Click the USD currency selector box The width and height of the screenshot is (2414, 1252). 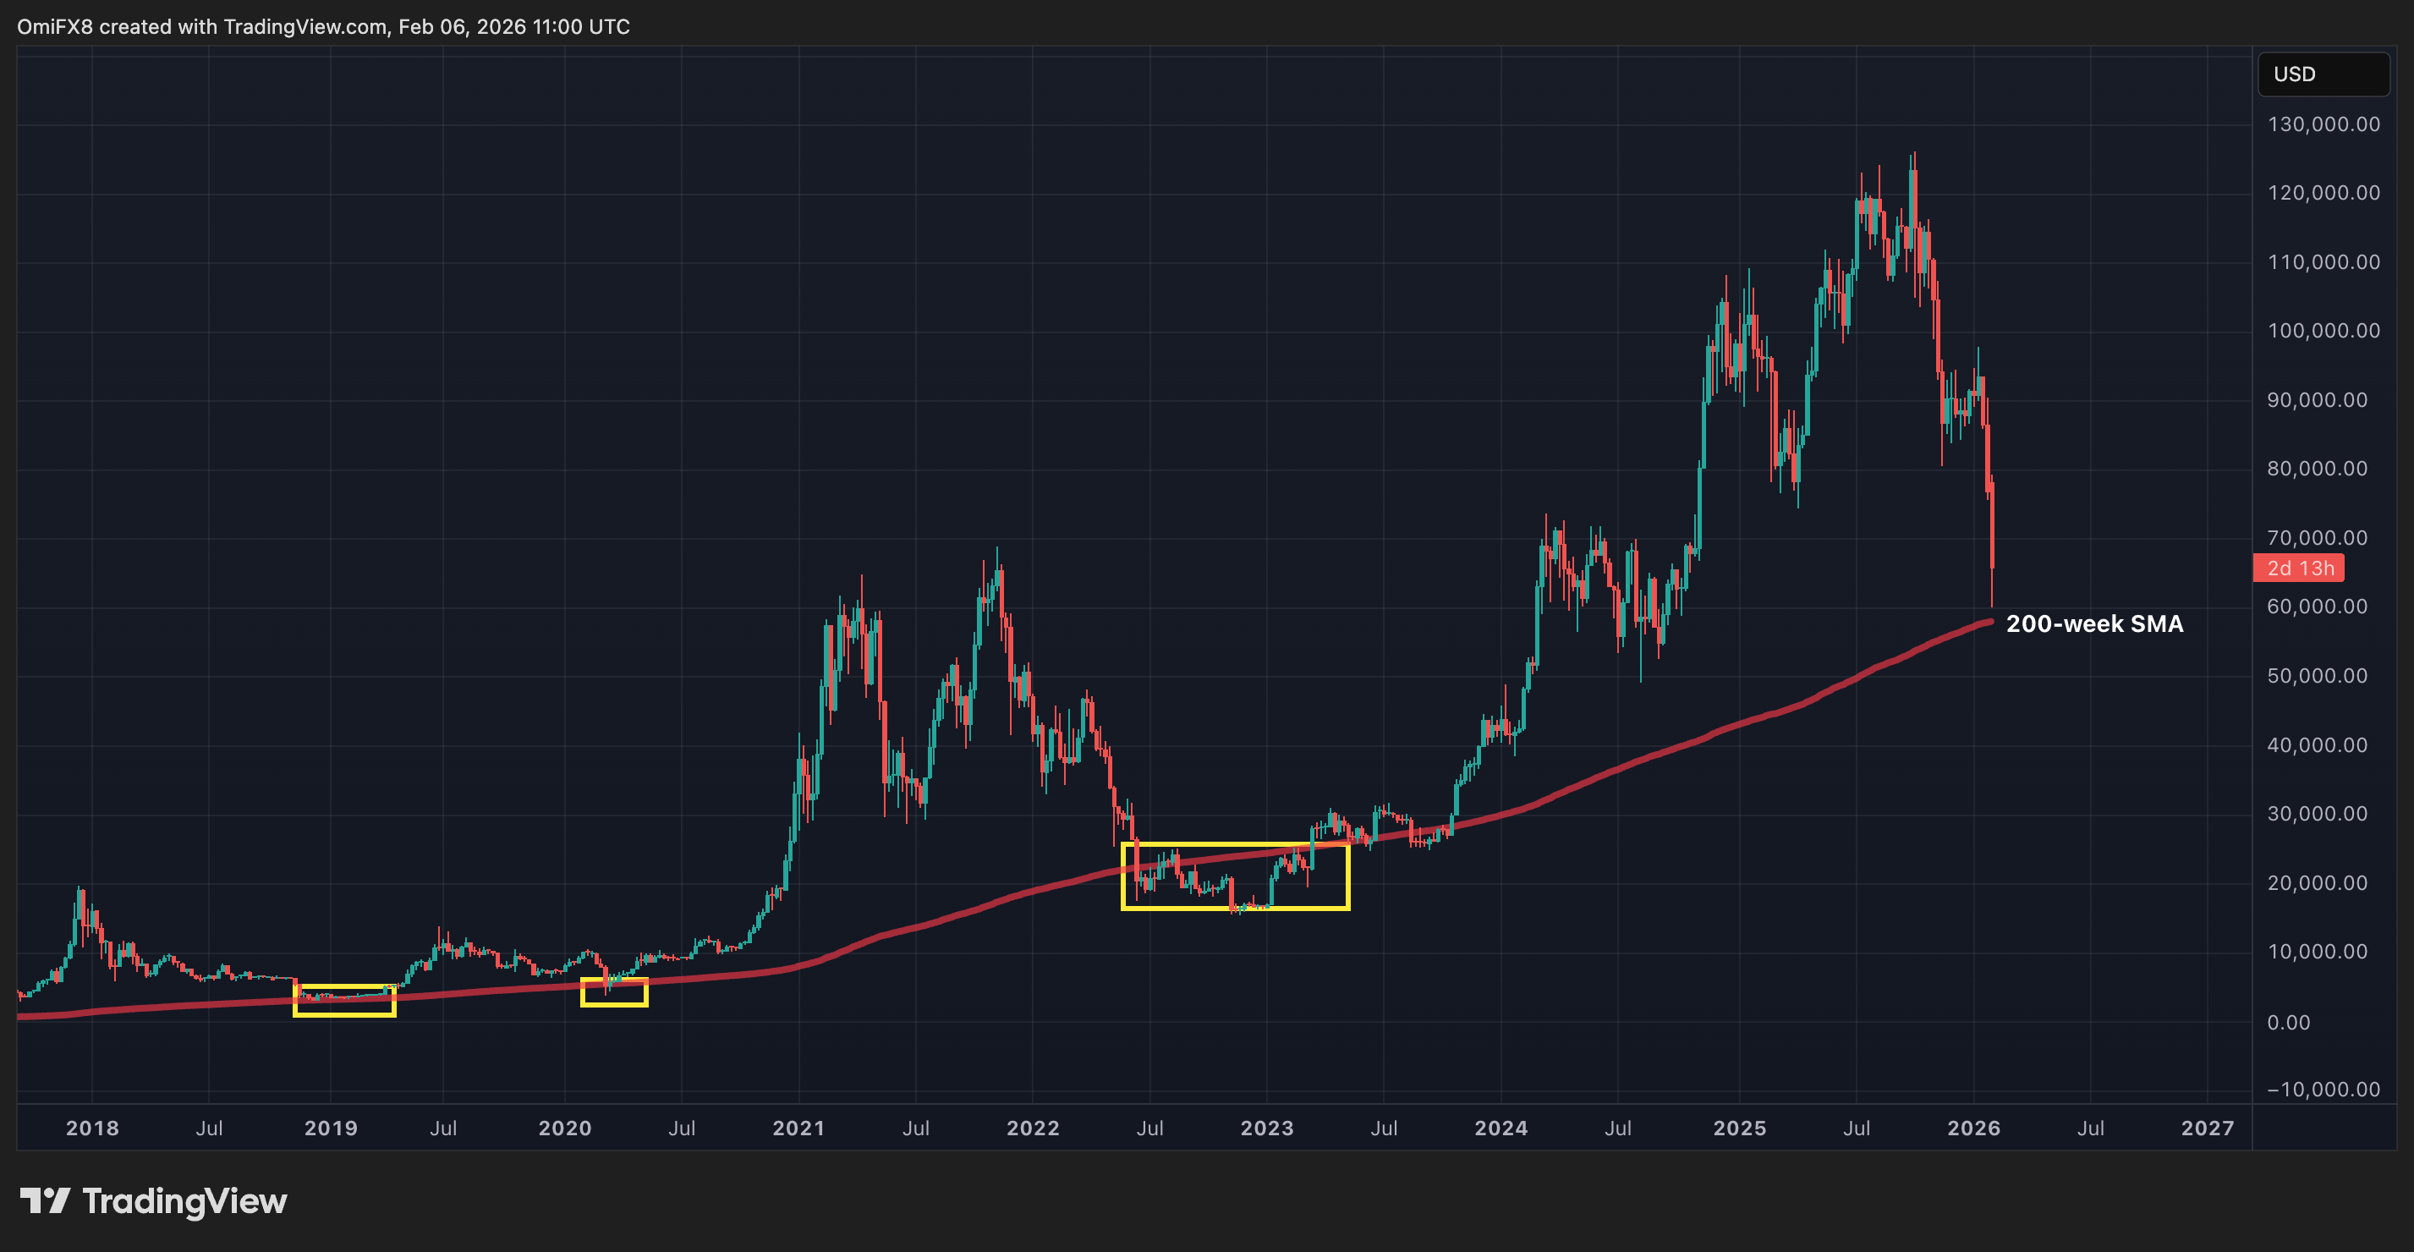pos(2322,74)
